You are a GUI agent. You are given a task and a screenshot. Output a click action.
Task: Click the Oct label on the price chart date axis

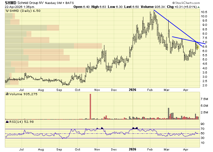pos(78,90)
